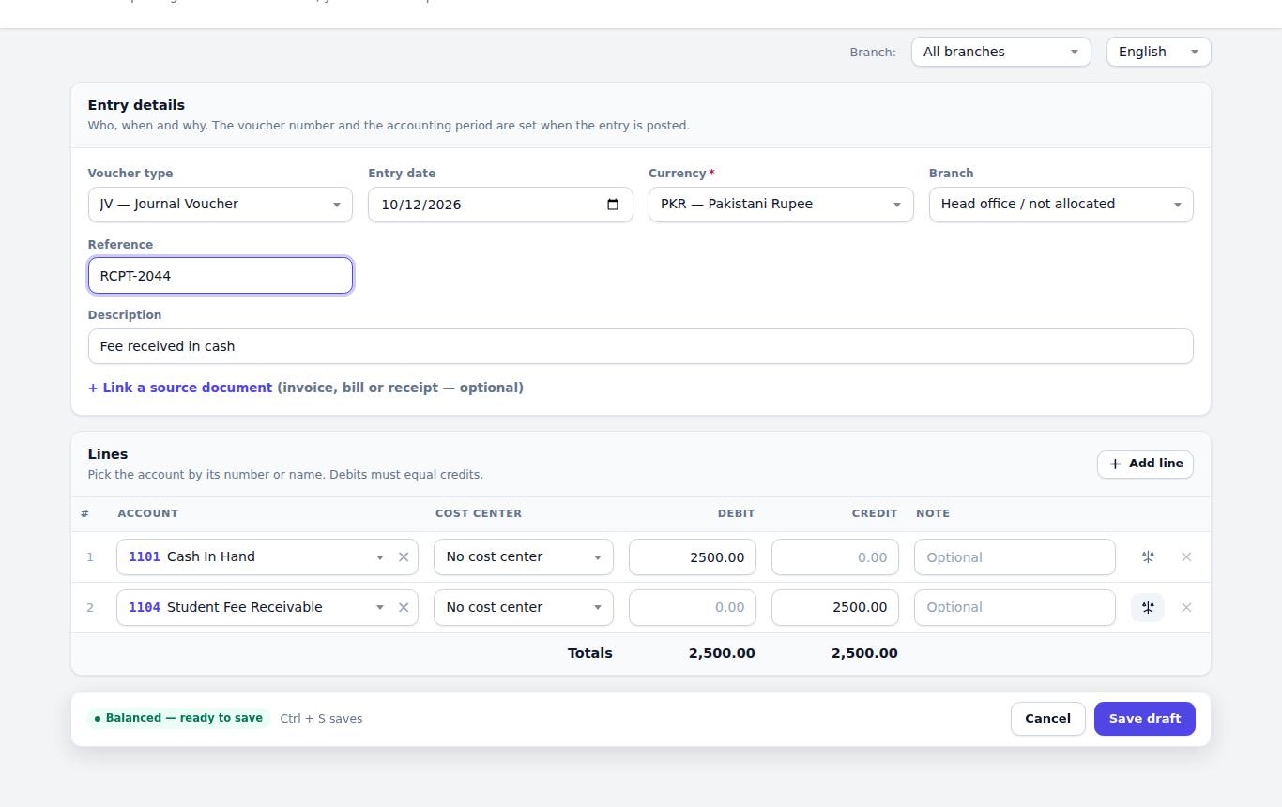Click the "Lines" section heading
This screenshot has height=807, width=1282.
pos(108,454)
